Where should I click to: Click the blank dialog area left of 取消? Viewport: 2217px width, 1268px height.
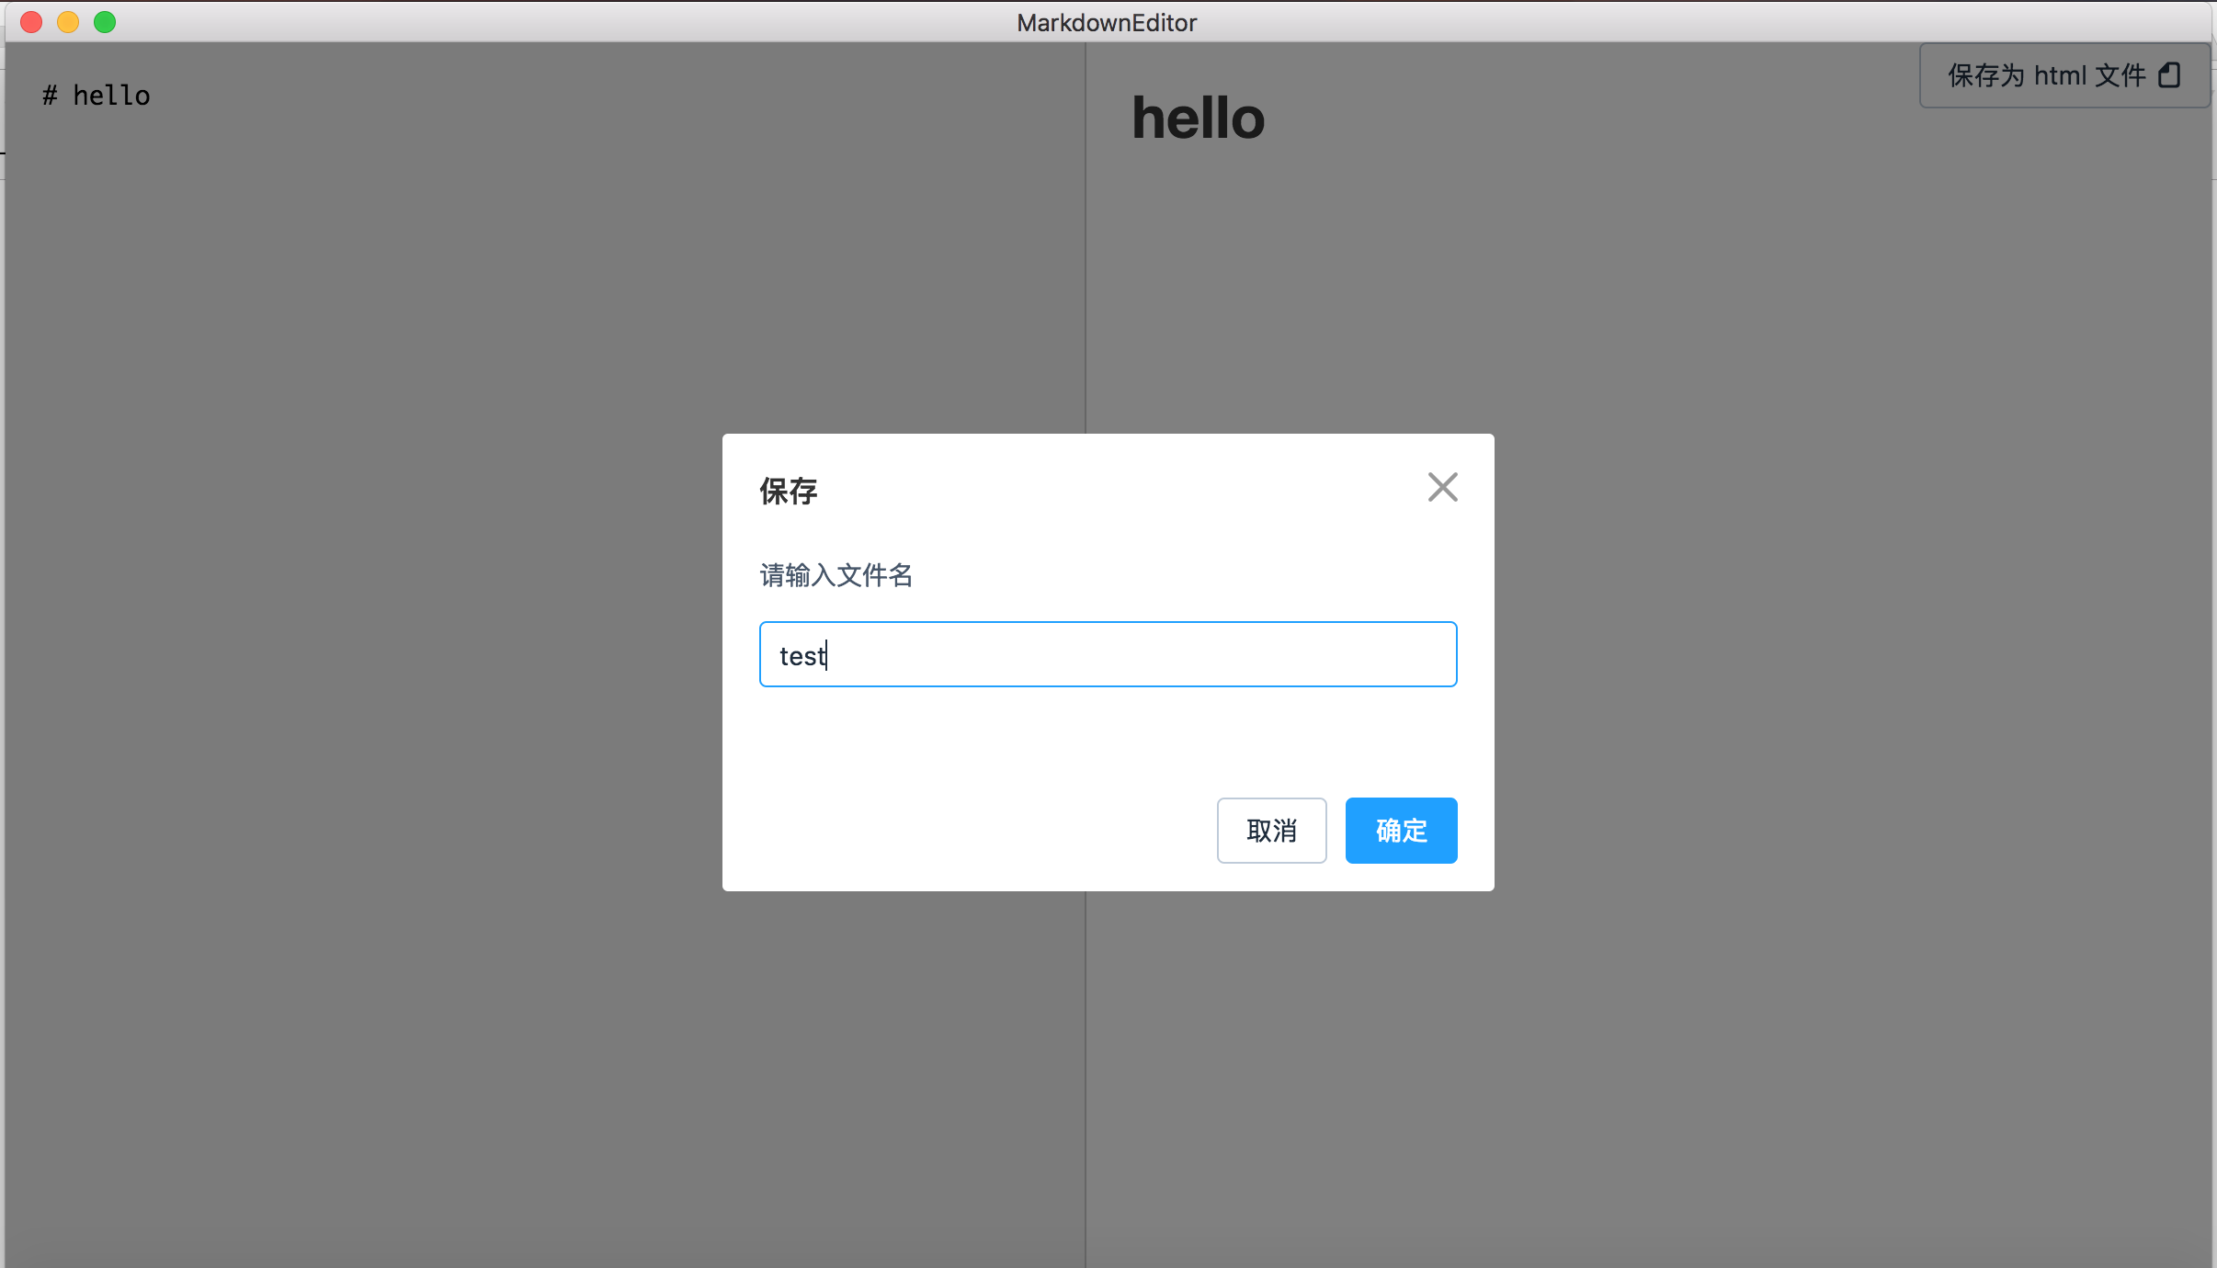click(x=965, y=831)
